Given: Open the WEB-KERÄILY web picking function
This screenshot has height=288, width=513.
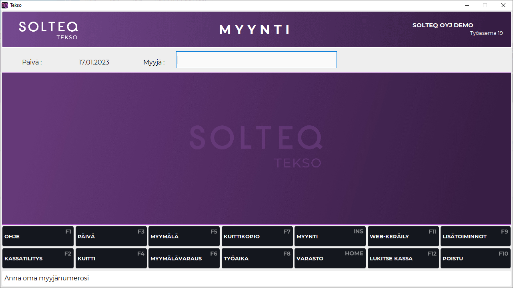Looking at the screenshot, I should click(403, 236).
